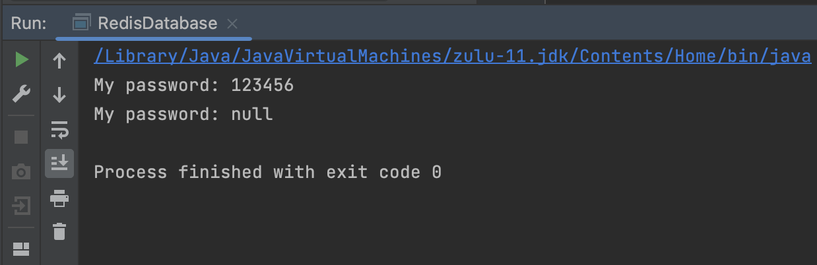Open the zulu-11.jdk java path link
Image resolution: width=817 pixels, height=265 pixels.
click(x=452, y=57)
